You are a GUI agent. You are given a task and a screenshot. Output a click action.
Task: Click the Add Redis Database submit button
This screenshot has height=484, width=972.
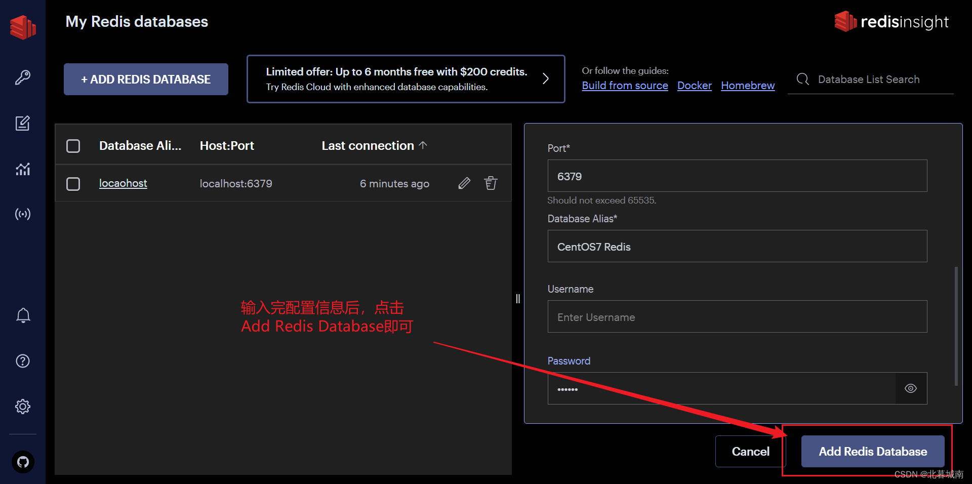coord(873,451)
